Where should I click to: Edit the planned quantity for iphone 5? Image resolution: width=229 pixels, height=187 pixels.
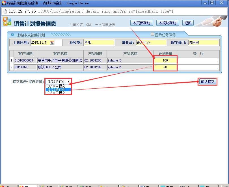[x=165, y=60]
